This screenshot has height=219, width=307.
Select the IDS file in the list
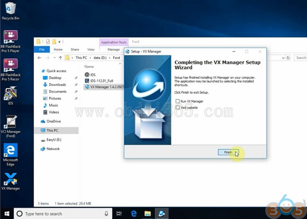click(90, 75)
